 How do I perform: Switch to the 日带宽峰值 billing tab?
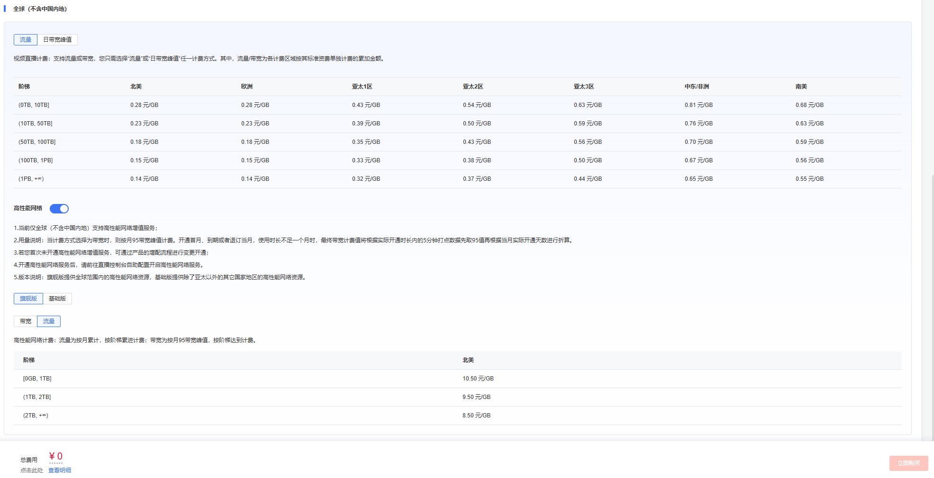point(57,40)
